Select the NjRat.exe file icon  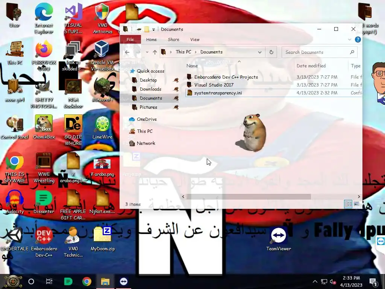[102, 202]
